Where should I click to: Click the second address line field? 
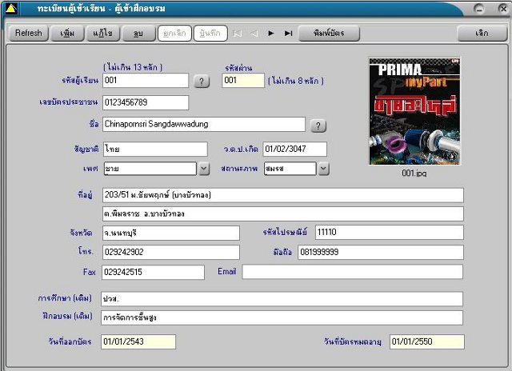[283, 213]
